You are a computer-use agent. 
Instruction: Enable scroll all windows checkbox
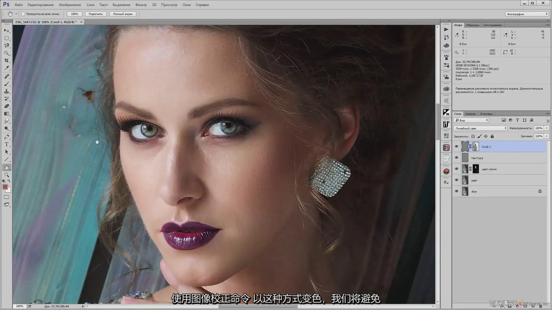click(23, 14)
